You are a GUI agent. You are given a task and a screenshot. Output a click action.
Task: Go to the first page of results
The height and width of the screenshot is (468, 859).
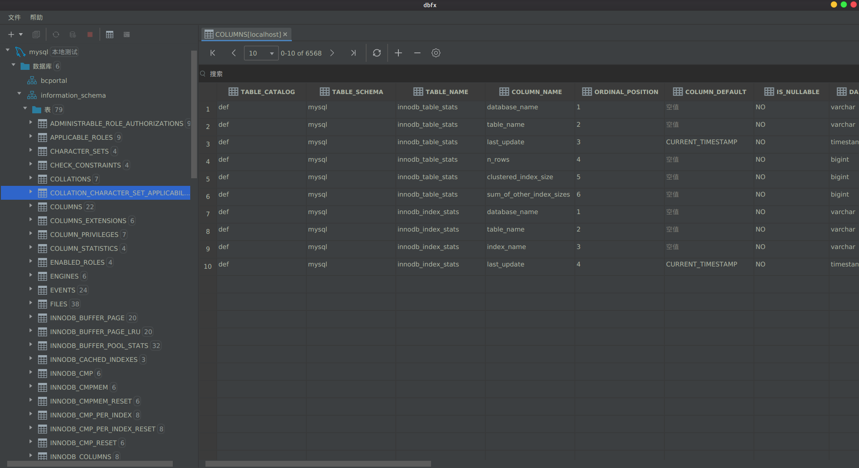[213, 53]
